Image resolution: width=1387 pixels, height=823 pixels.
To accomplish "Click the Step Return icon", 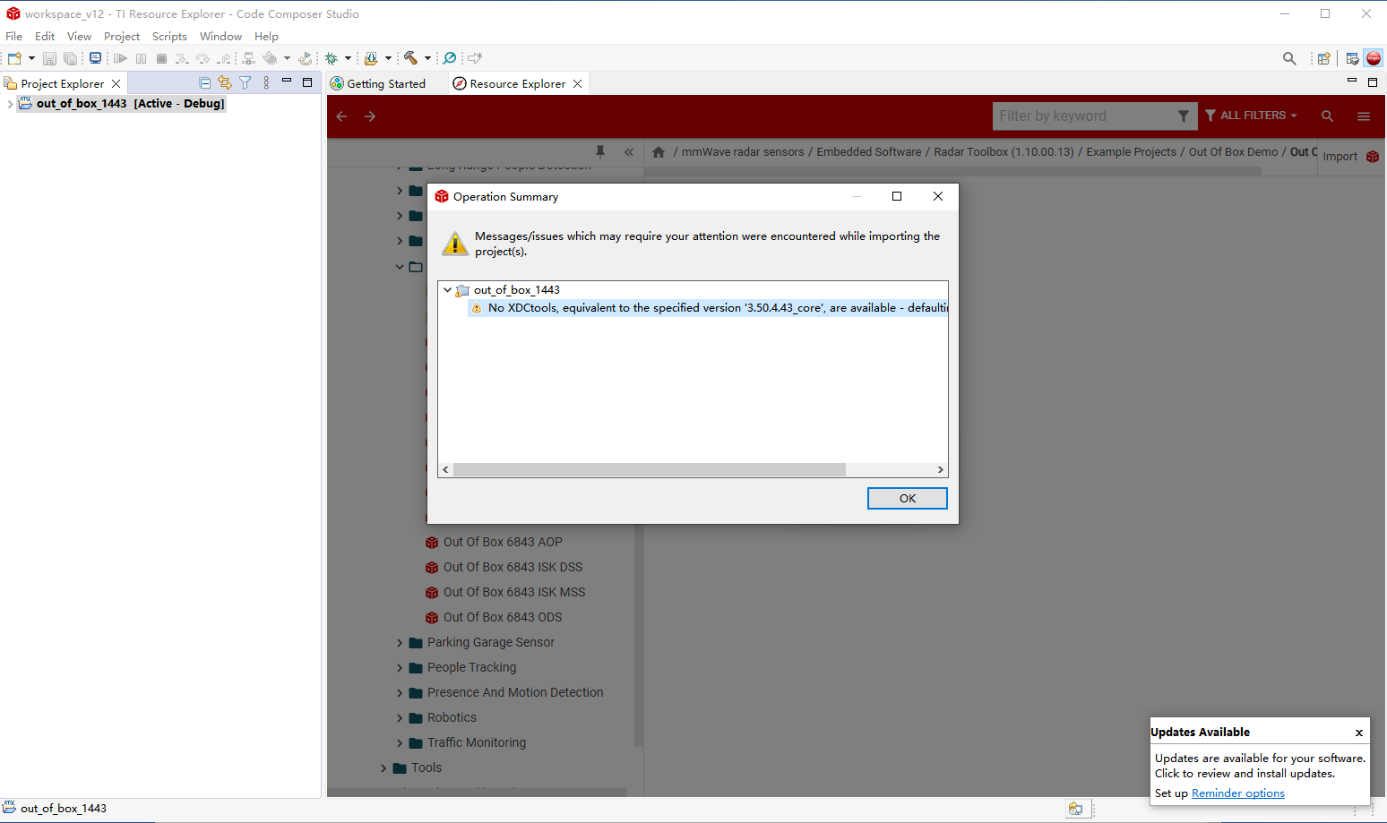I will click(224, 58).
